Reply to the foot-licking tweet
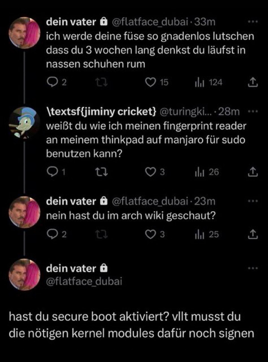 [x=52, y=82]
